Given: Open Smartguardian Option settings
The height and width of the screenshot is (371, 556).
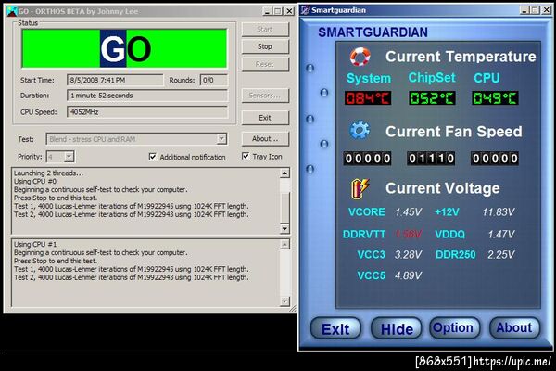Looking at the screenshot, I should pos(453,327).
